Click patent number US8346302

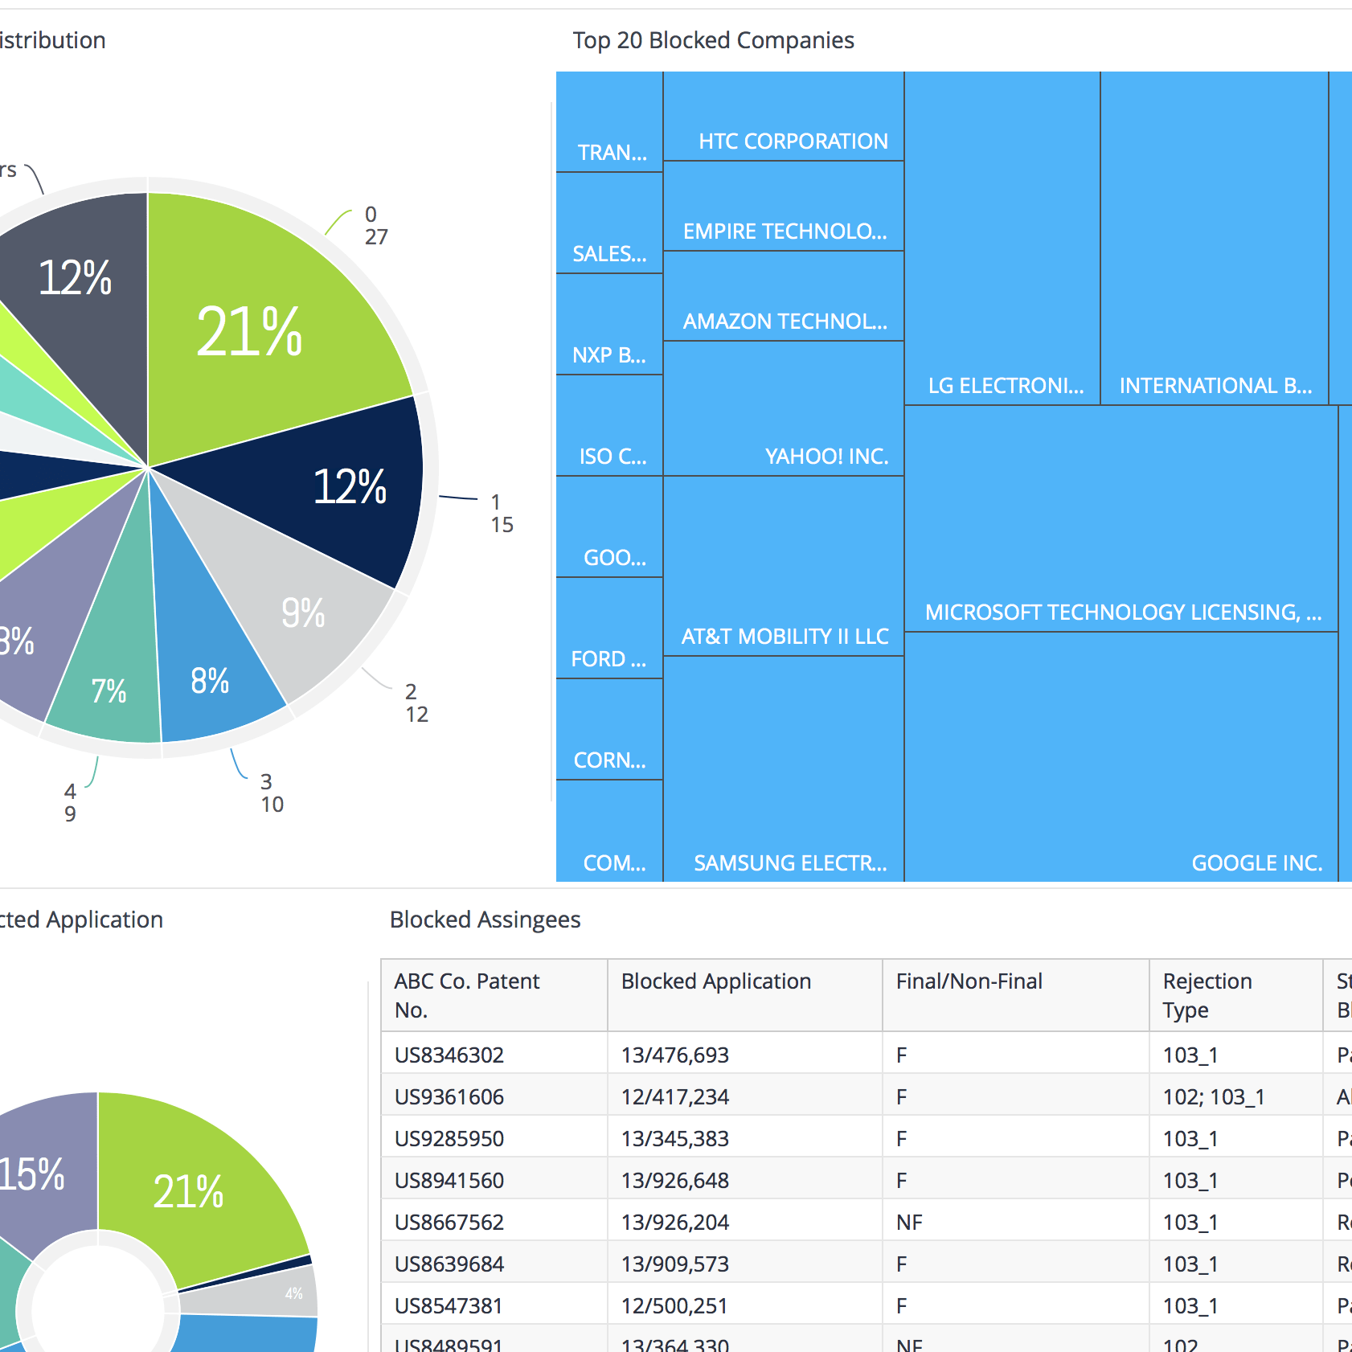449,1055
